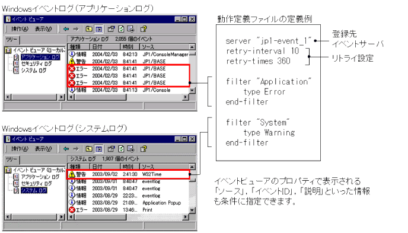Viewport: 408px width, 233px height.
Task: Click Refresh icon in system-log window toolbar
Action: (121, 149)
